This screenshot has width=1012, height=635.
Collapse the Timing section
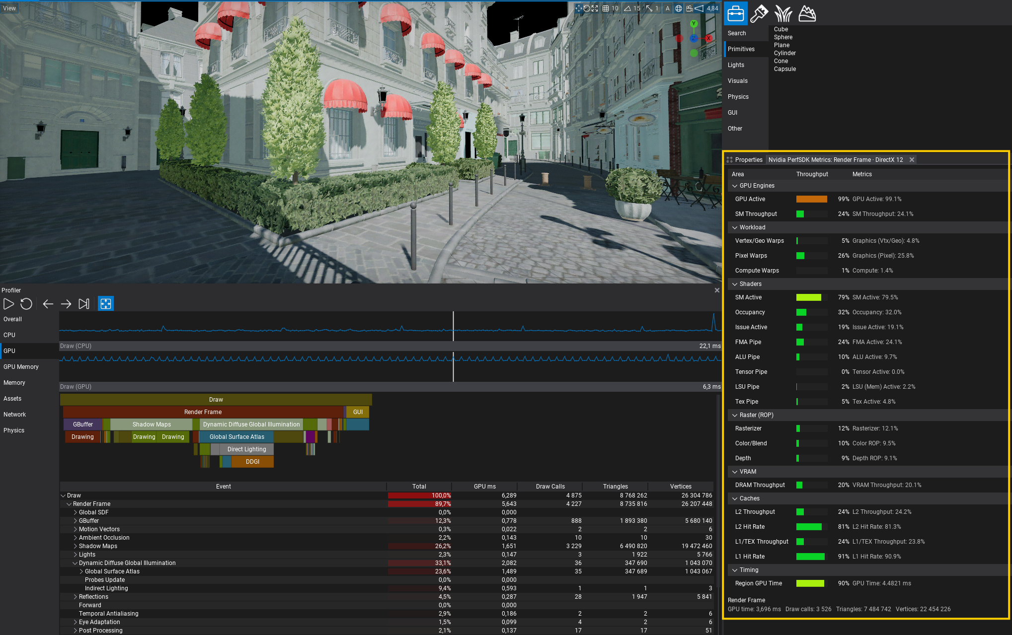pos(735,570)
